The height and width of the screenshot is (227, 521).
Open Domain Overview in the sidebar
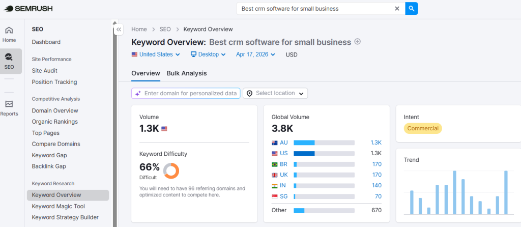(55, 110)
